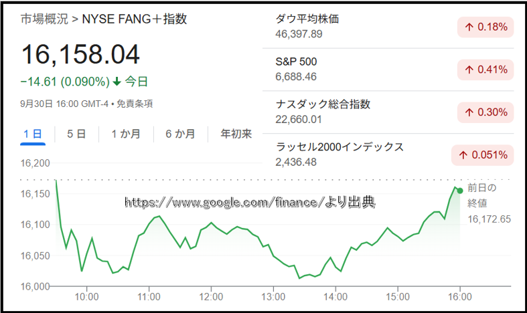Click the Dow 0.18% change badge
The width and height of the screenshot is (527, 313).
tap(485, 27)
